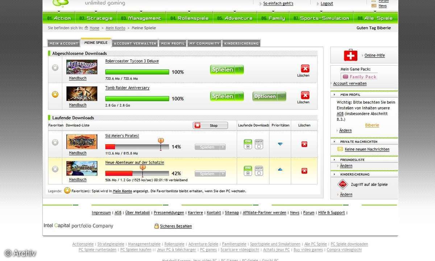
Task: Click the Kindersicherung red diamond icon
Action: pyautogui.click(x=343, y=185)
